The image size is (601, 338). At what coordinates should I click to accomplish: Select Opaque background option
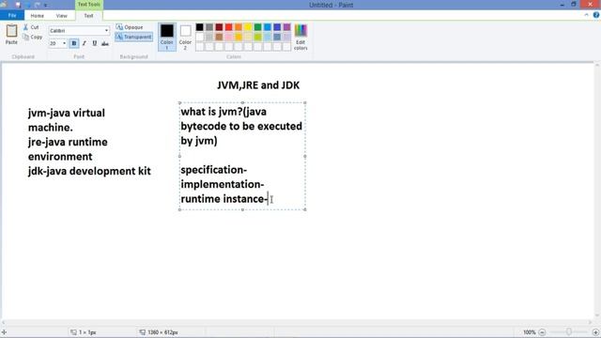point(130,27)
